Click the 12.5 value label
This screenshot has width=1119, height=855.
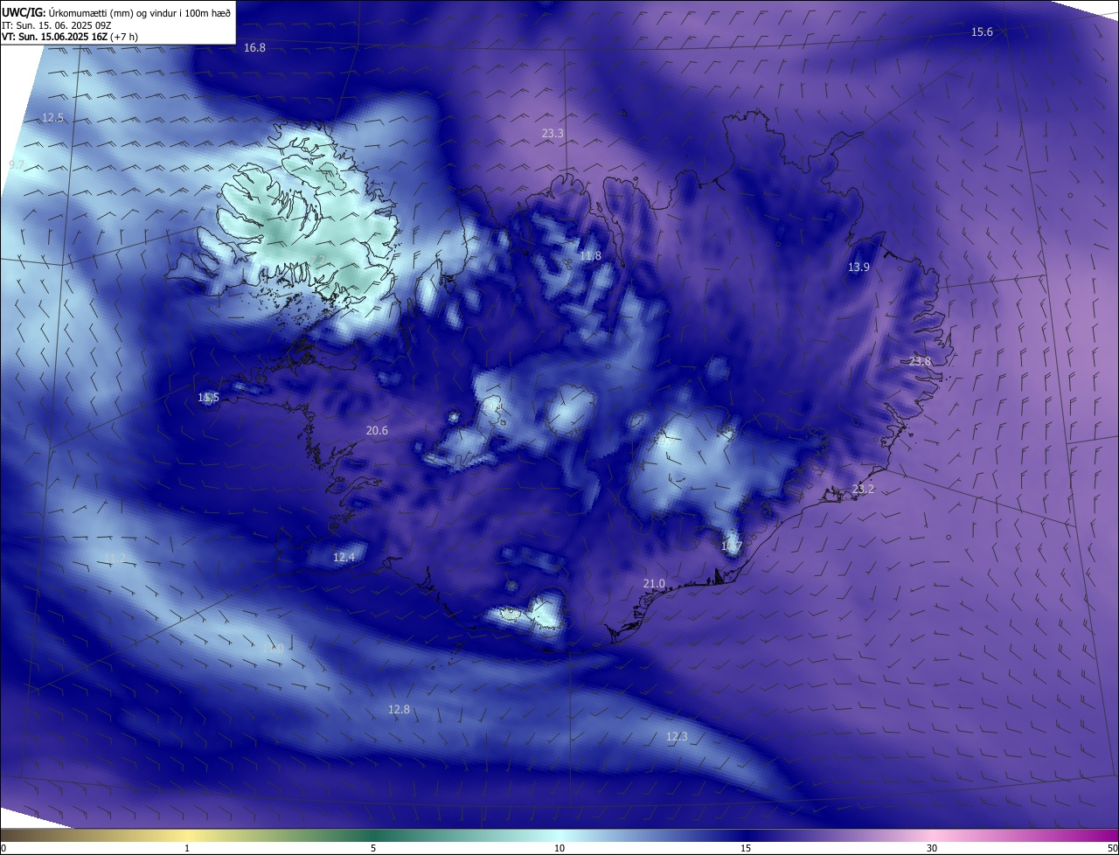pyautogui.click(x=53, y=118)
